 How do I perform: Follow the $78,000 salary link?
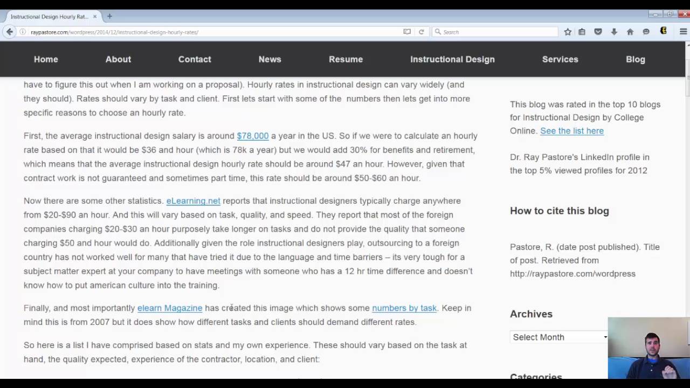coord(252,136)
